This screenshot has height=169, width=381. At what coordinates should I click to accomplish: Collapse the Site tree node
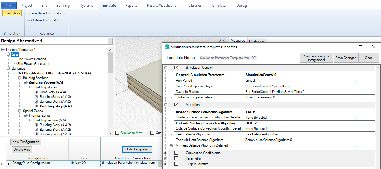coord(9,54)
